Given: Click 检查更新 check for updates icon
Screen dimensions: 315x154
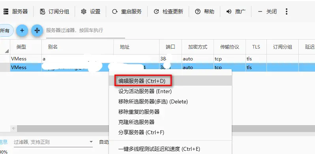Looking at the screenshot, I should tap(156, 12).
